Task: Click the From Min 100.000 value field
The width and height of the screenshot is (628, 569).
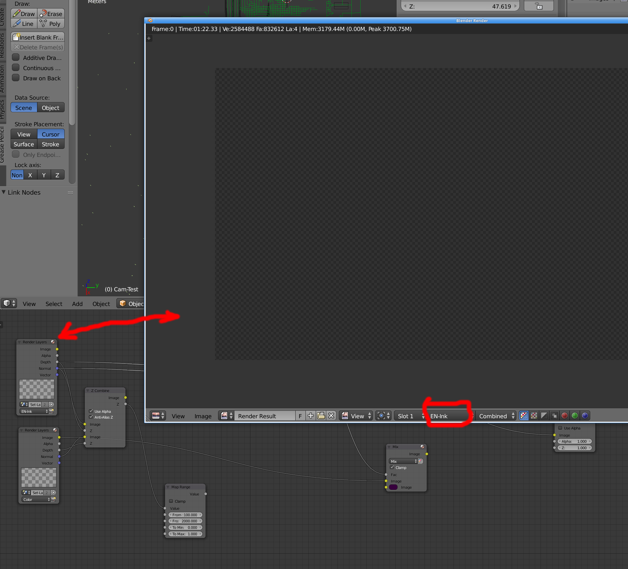Action: [x=185, y=515]
